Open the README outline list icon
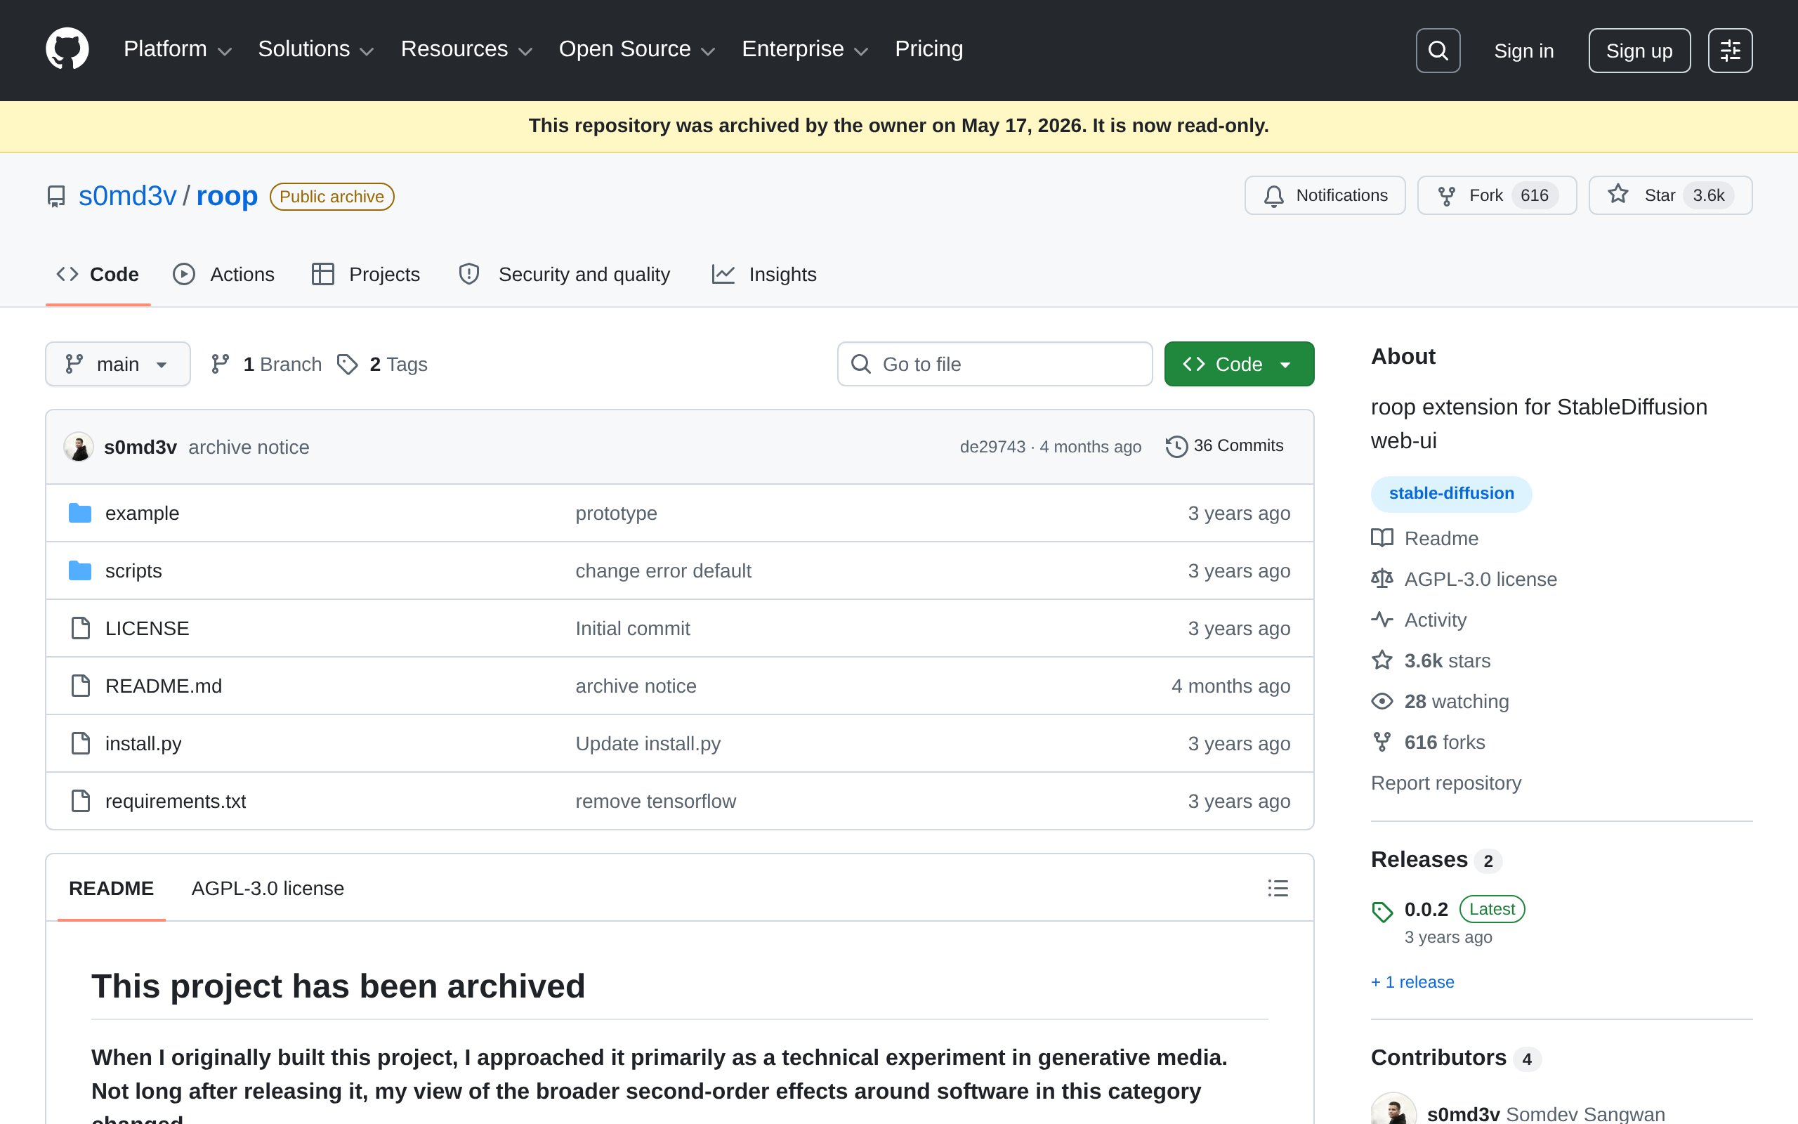This screenshot has width=1798, height=1124. coord(1278,887)
